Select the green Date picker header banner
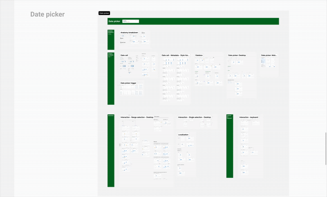The width and height of the screenshot is (327, 197). 204,21
